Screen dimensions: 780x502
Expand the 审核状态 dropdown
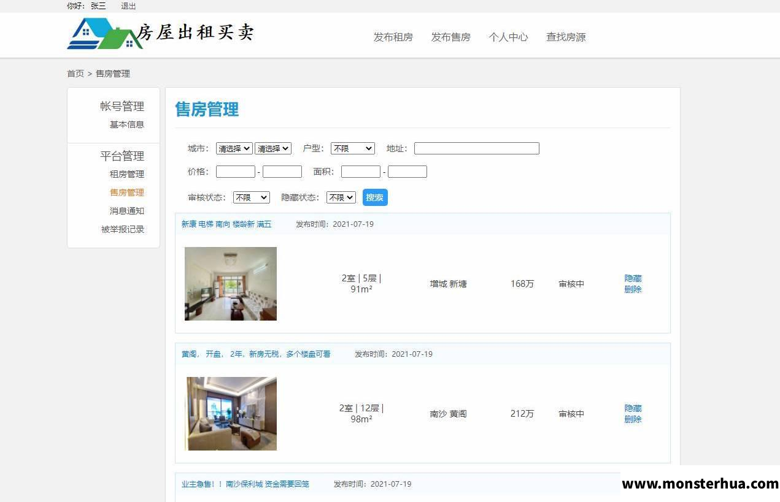pyautogui.click(x=251, y=197)
